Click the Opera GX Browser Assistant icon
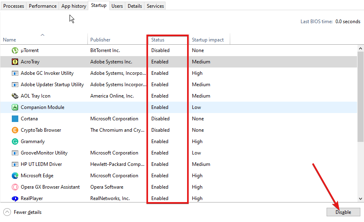The image size is (364, 222). (x=15, y=187)
